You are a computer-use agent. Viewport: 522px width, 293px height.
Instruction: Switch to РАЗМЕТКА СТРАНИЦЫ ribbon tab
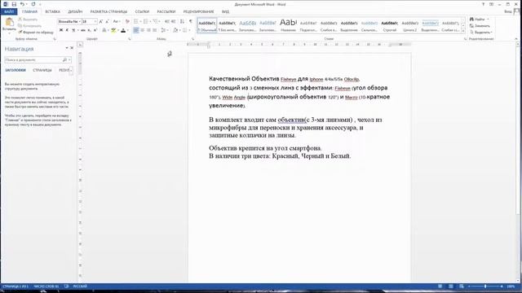point(108,11)
